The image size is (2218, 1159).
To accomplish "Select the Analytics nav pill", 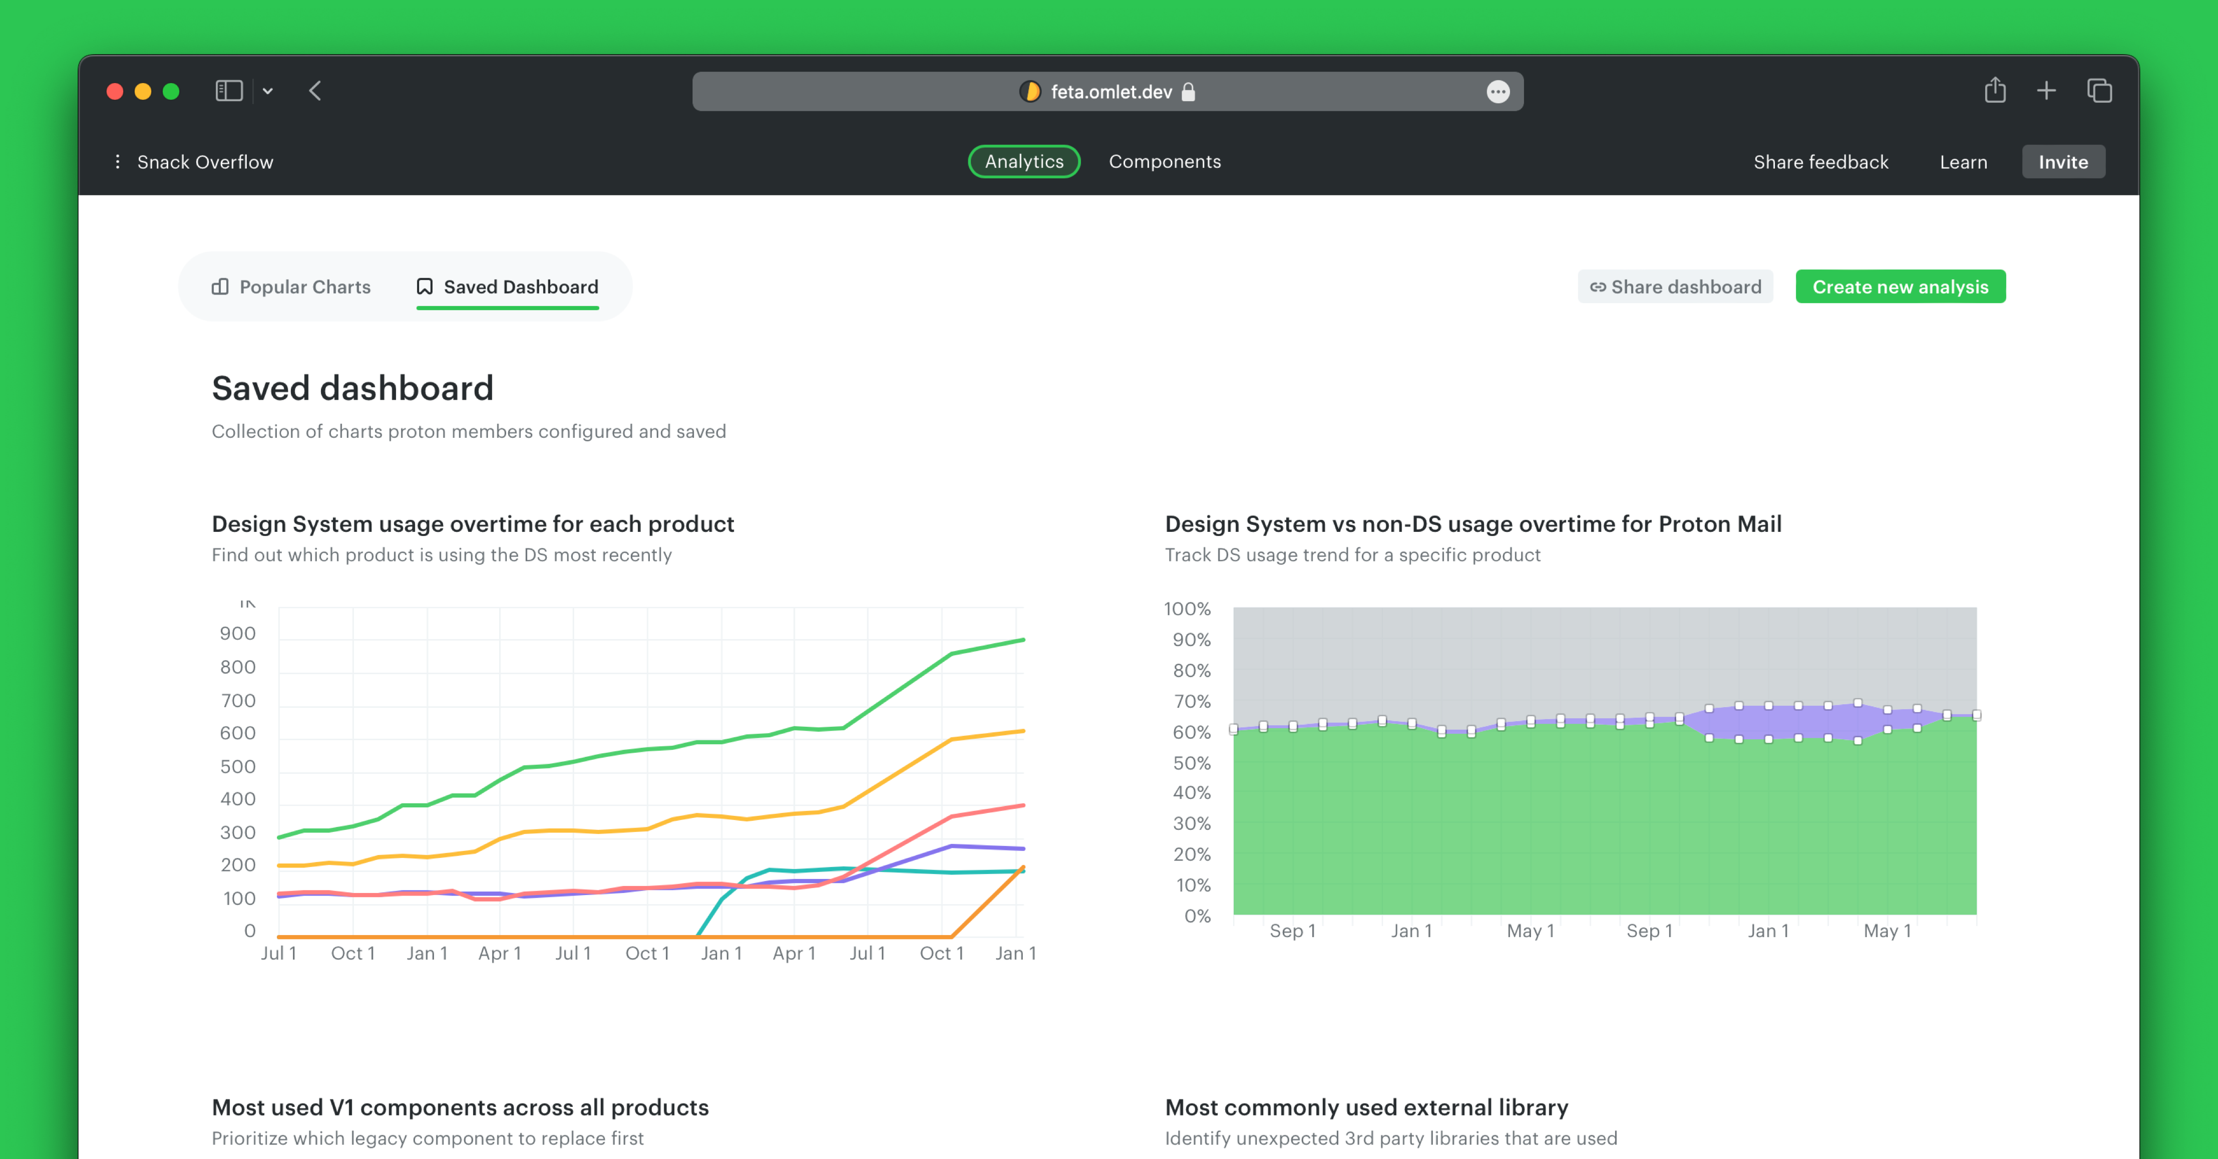I will click(x=1024, y=162).
